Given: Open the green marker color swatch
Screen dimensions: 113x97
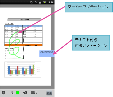Looking at the screenshot, I should point(18,93).
